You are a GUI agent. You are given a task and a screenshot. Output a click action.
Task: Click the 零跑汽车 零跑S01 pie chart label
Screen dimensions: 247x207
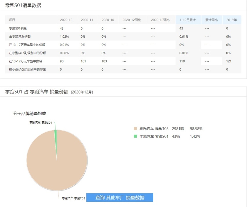pos(41,122)
